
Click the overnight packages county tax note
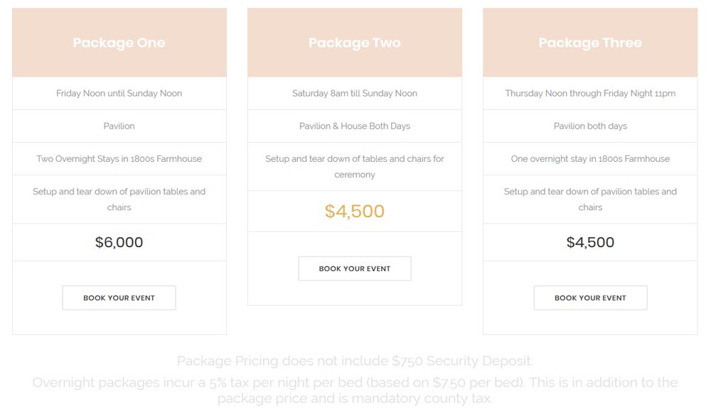(355, 390)
